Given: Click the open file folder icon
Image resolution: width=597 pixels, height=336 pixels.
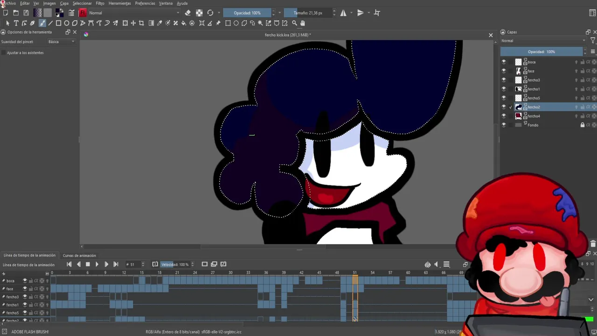Looking at the screenshot, I should [x=15, y=13].
